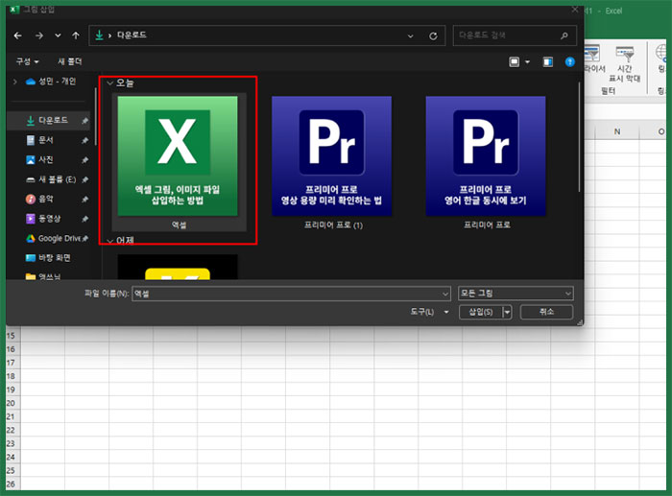
Task: Click the pin icon beside 음악
Action: [x=84, y=200]
